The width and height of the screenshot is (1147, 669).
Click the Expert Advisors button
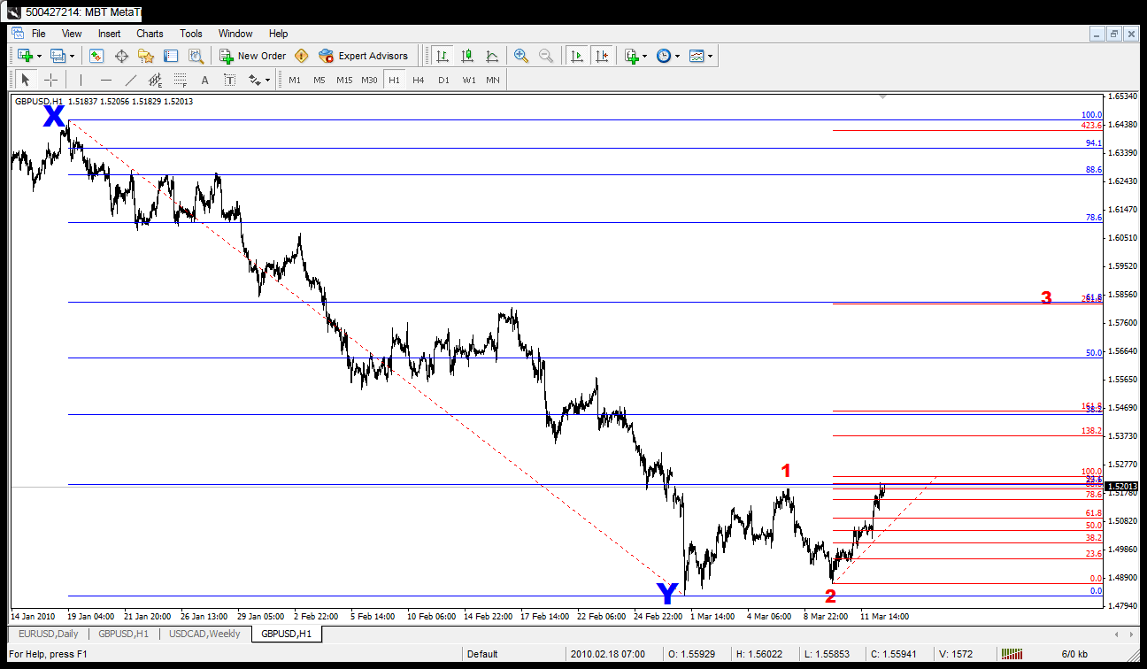coord(364,56)
